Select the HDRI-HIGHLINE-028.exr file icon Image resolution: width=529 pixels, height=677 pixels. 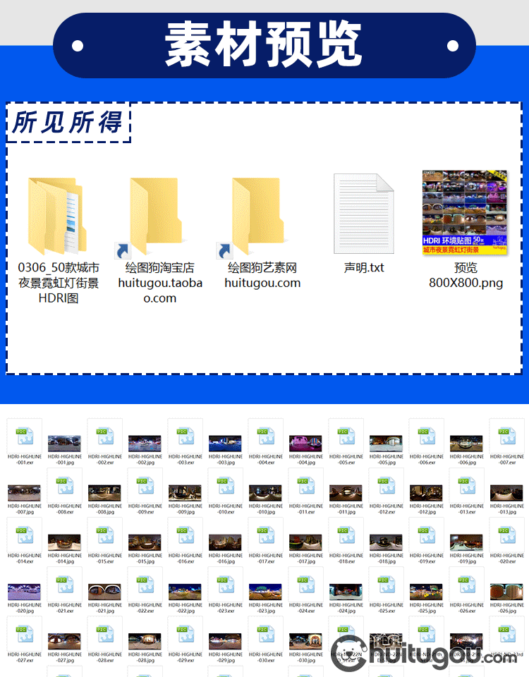coord(105,633)
